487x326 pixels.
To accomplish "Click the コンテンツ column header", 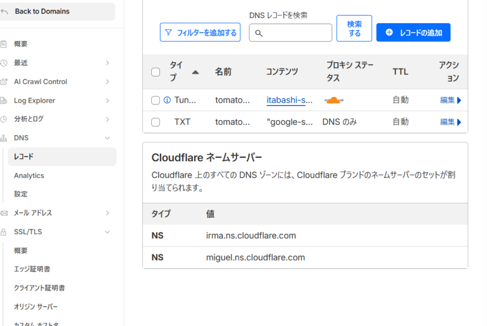I will pos(282,72).
